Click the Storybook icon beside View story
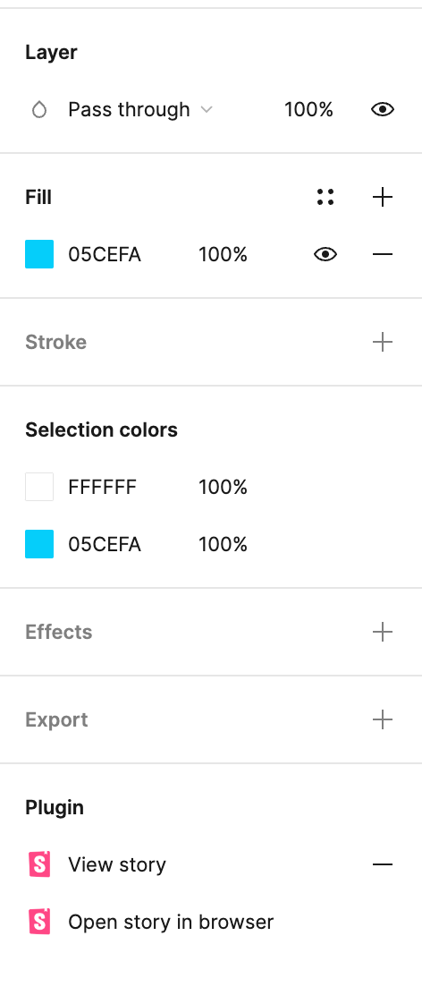Image resolution: width=422 pixels, height=1004 pixels. click(39, 864)
